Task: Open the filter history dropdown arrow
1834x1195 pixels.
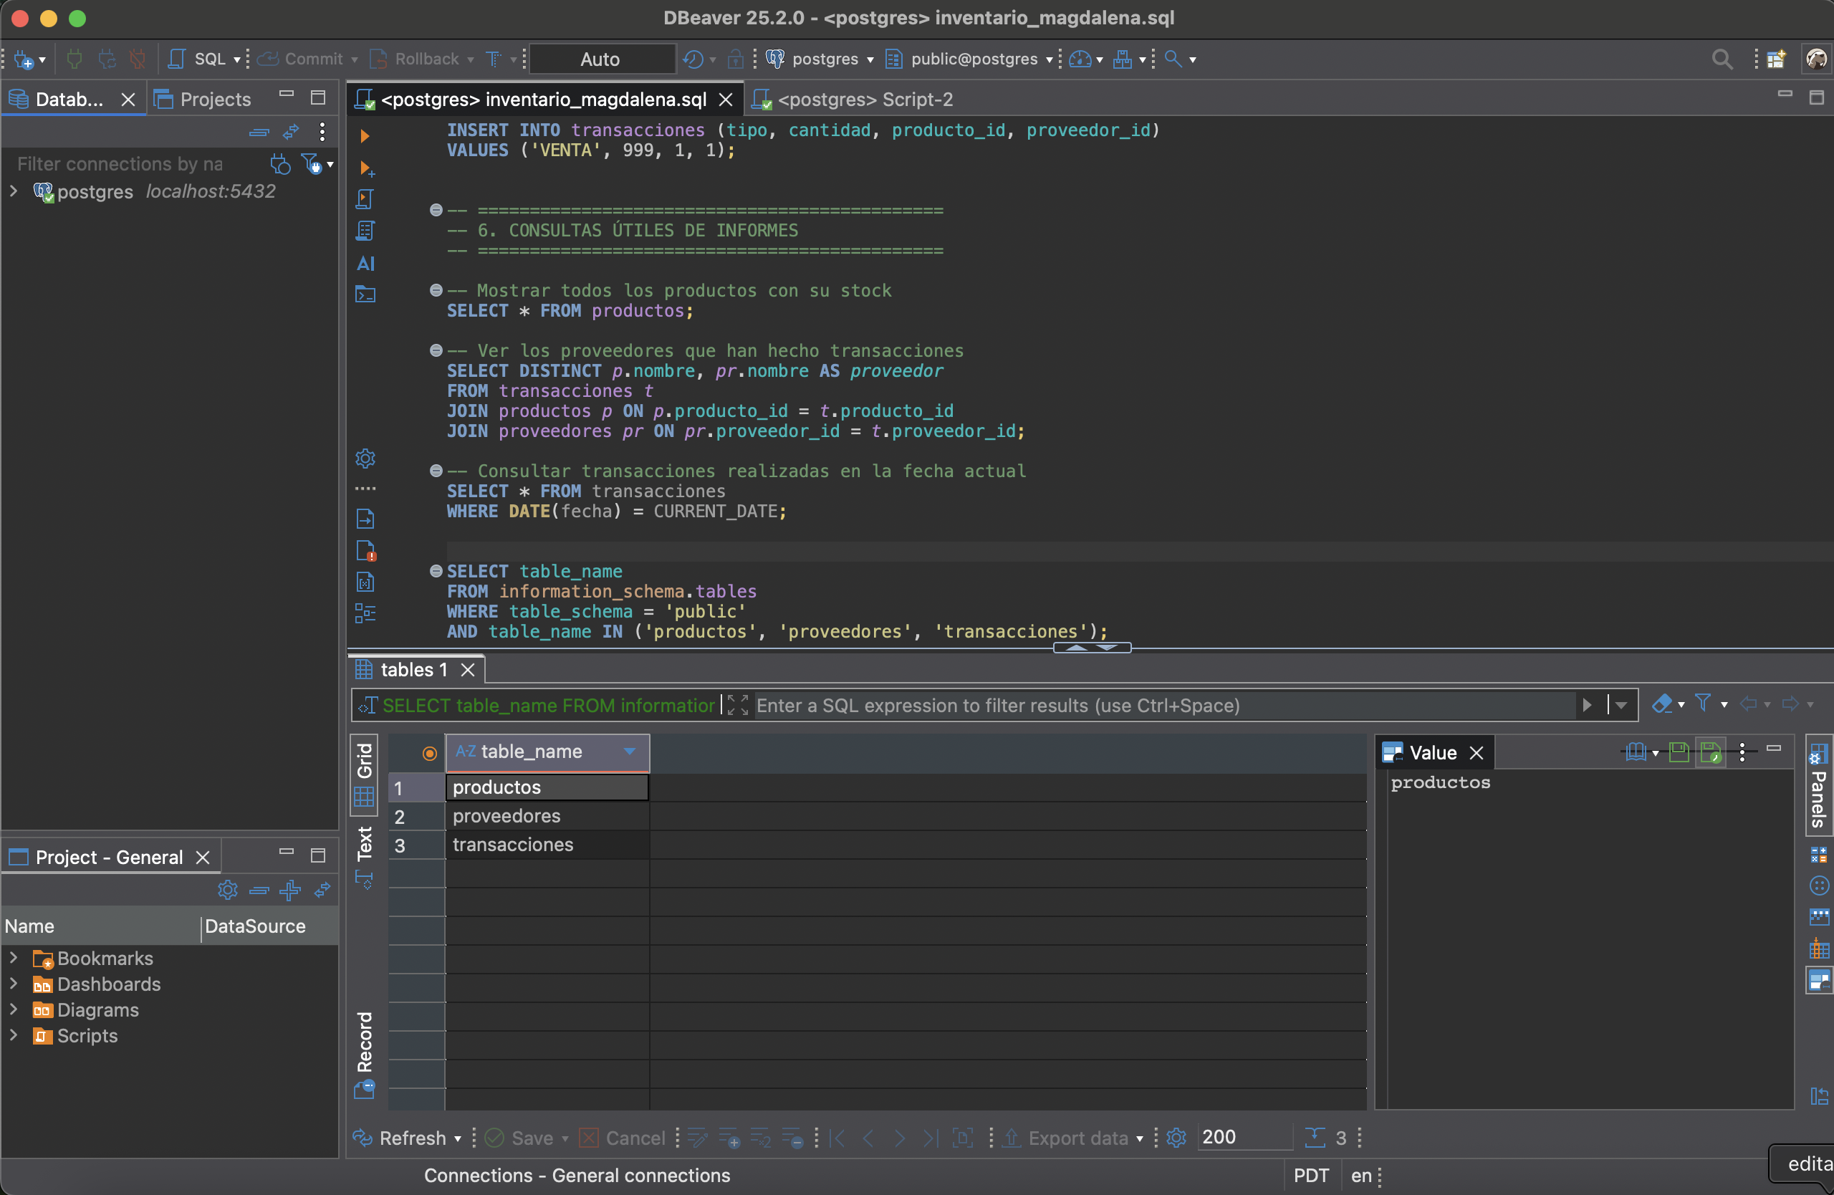Action: 1621,705
